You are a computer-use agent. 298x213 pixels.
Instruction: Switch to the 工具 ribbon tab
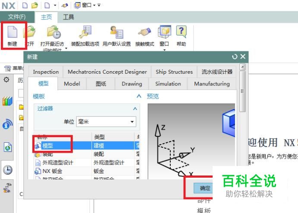coord(69,17)
